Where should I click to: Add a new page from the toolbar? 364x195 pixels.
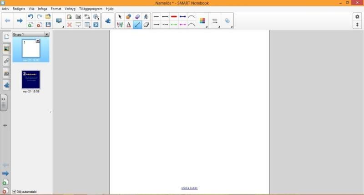click(30, 25)
